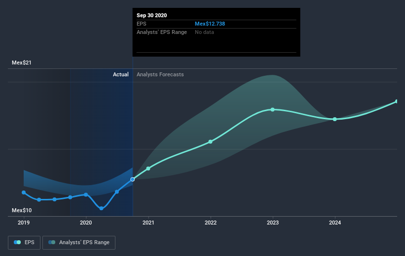Click the 'Mex$12.738' EPS value in tooltip
Screen dimensions: 405x256
tap(210, 24)
